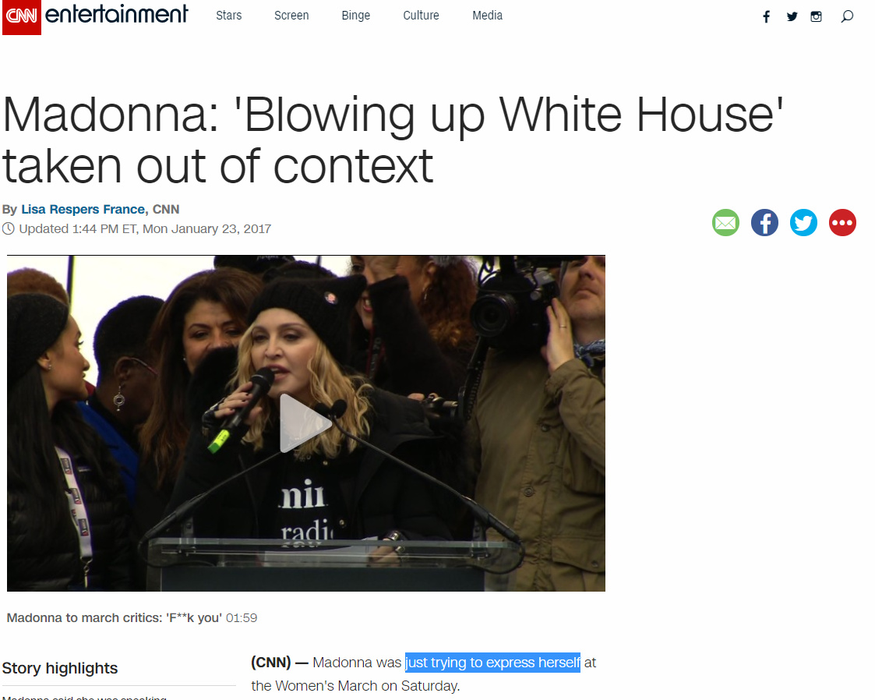Open the Instagram icon in top navigation
The image size is (875, 700).
(817, 16)
